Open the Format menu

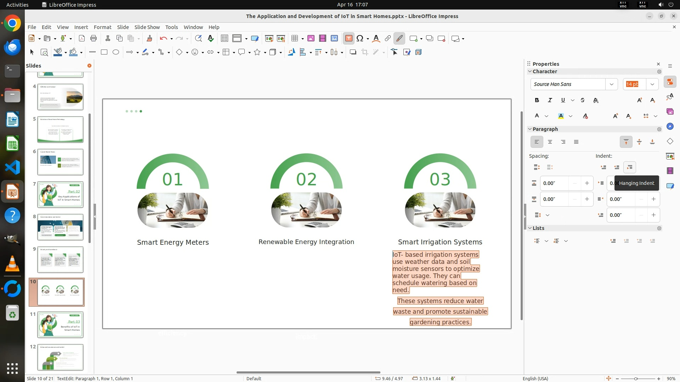[102, 27]
